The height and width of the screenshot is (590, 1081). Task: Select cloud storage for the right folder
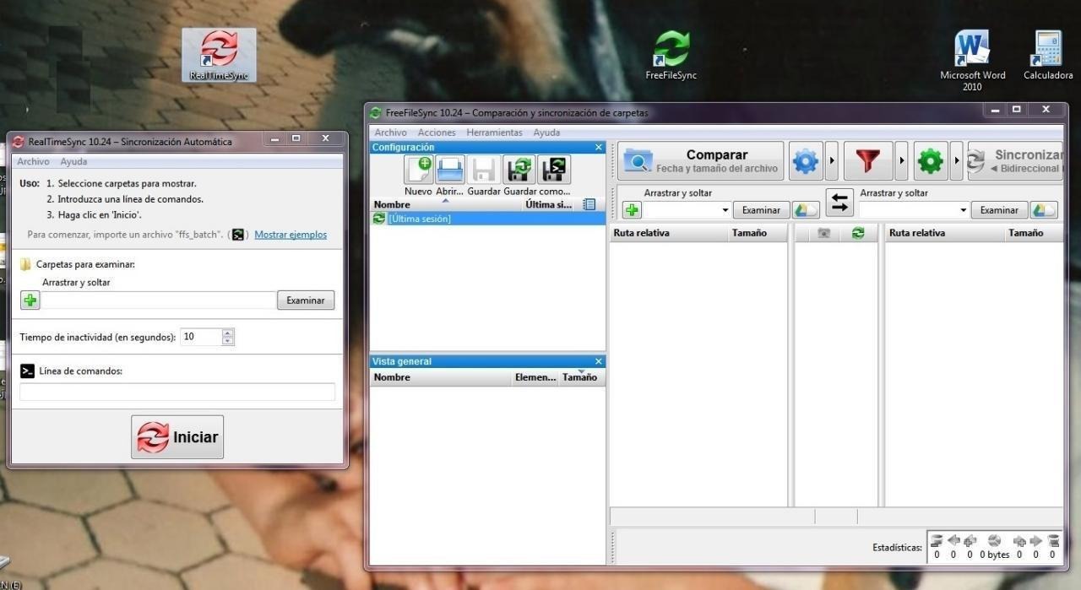point(1045,210)
